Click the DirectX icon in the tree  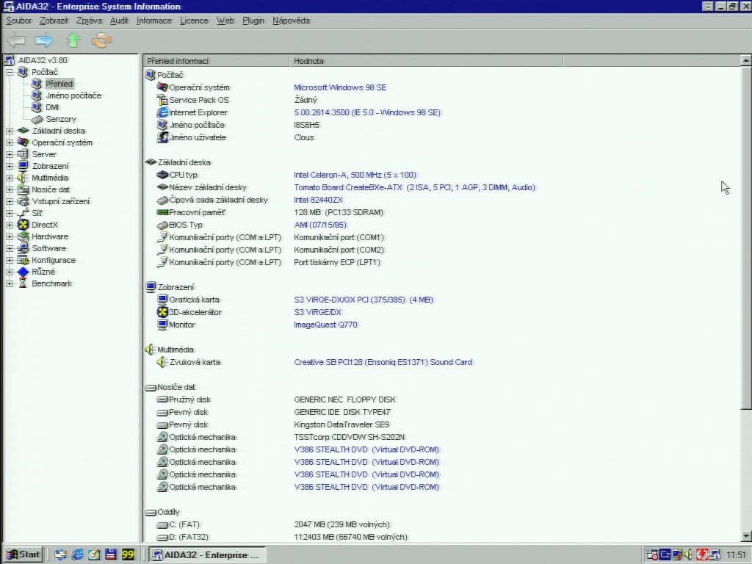(23, 225)
